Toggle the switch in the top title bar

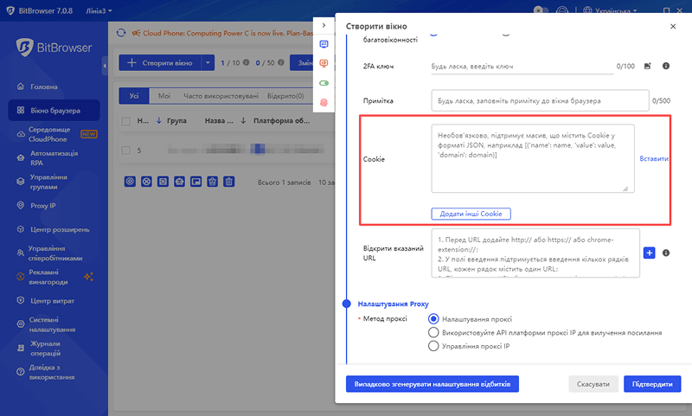(x=542, y=10)
